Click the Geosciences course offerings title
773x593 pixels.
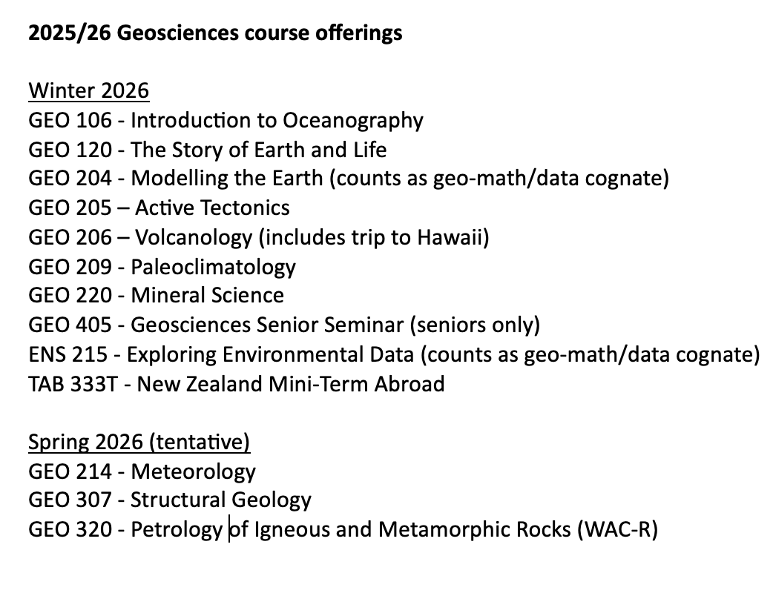click(215, 33)
